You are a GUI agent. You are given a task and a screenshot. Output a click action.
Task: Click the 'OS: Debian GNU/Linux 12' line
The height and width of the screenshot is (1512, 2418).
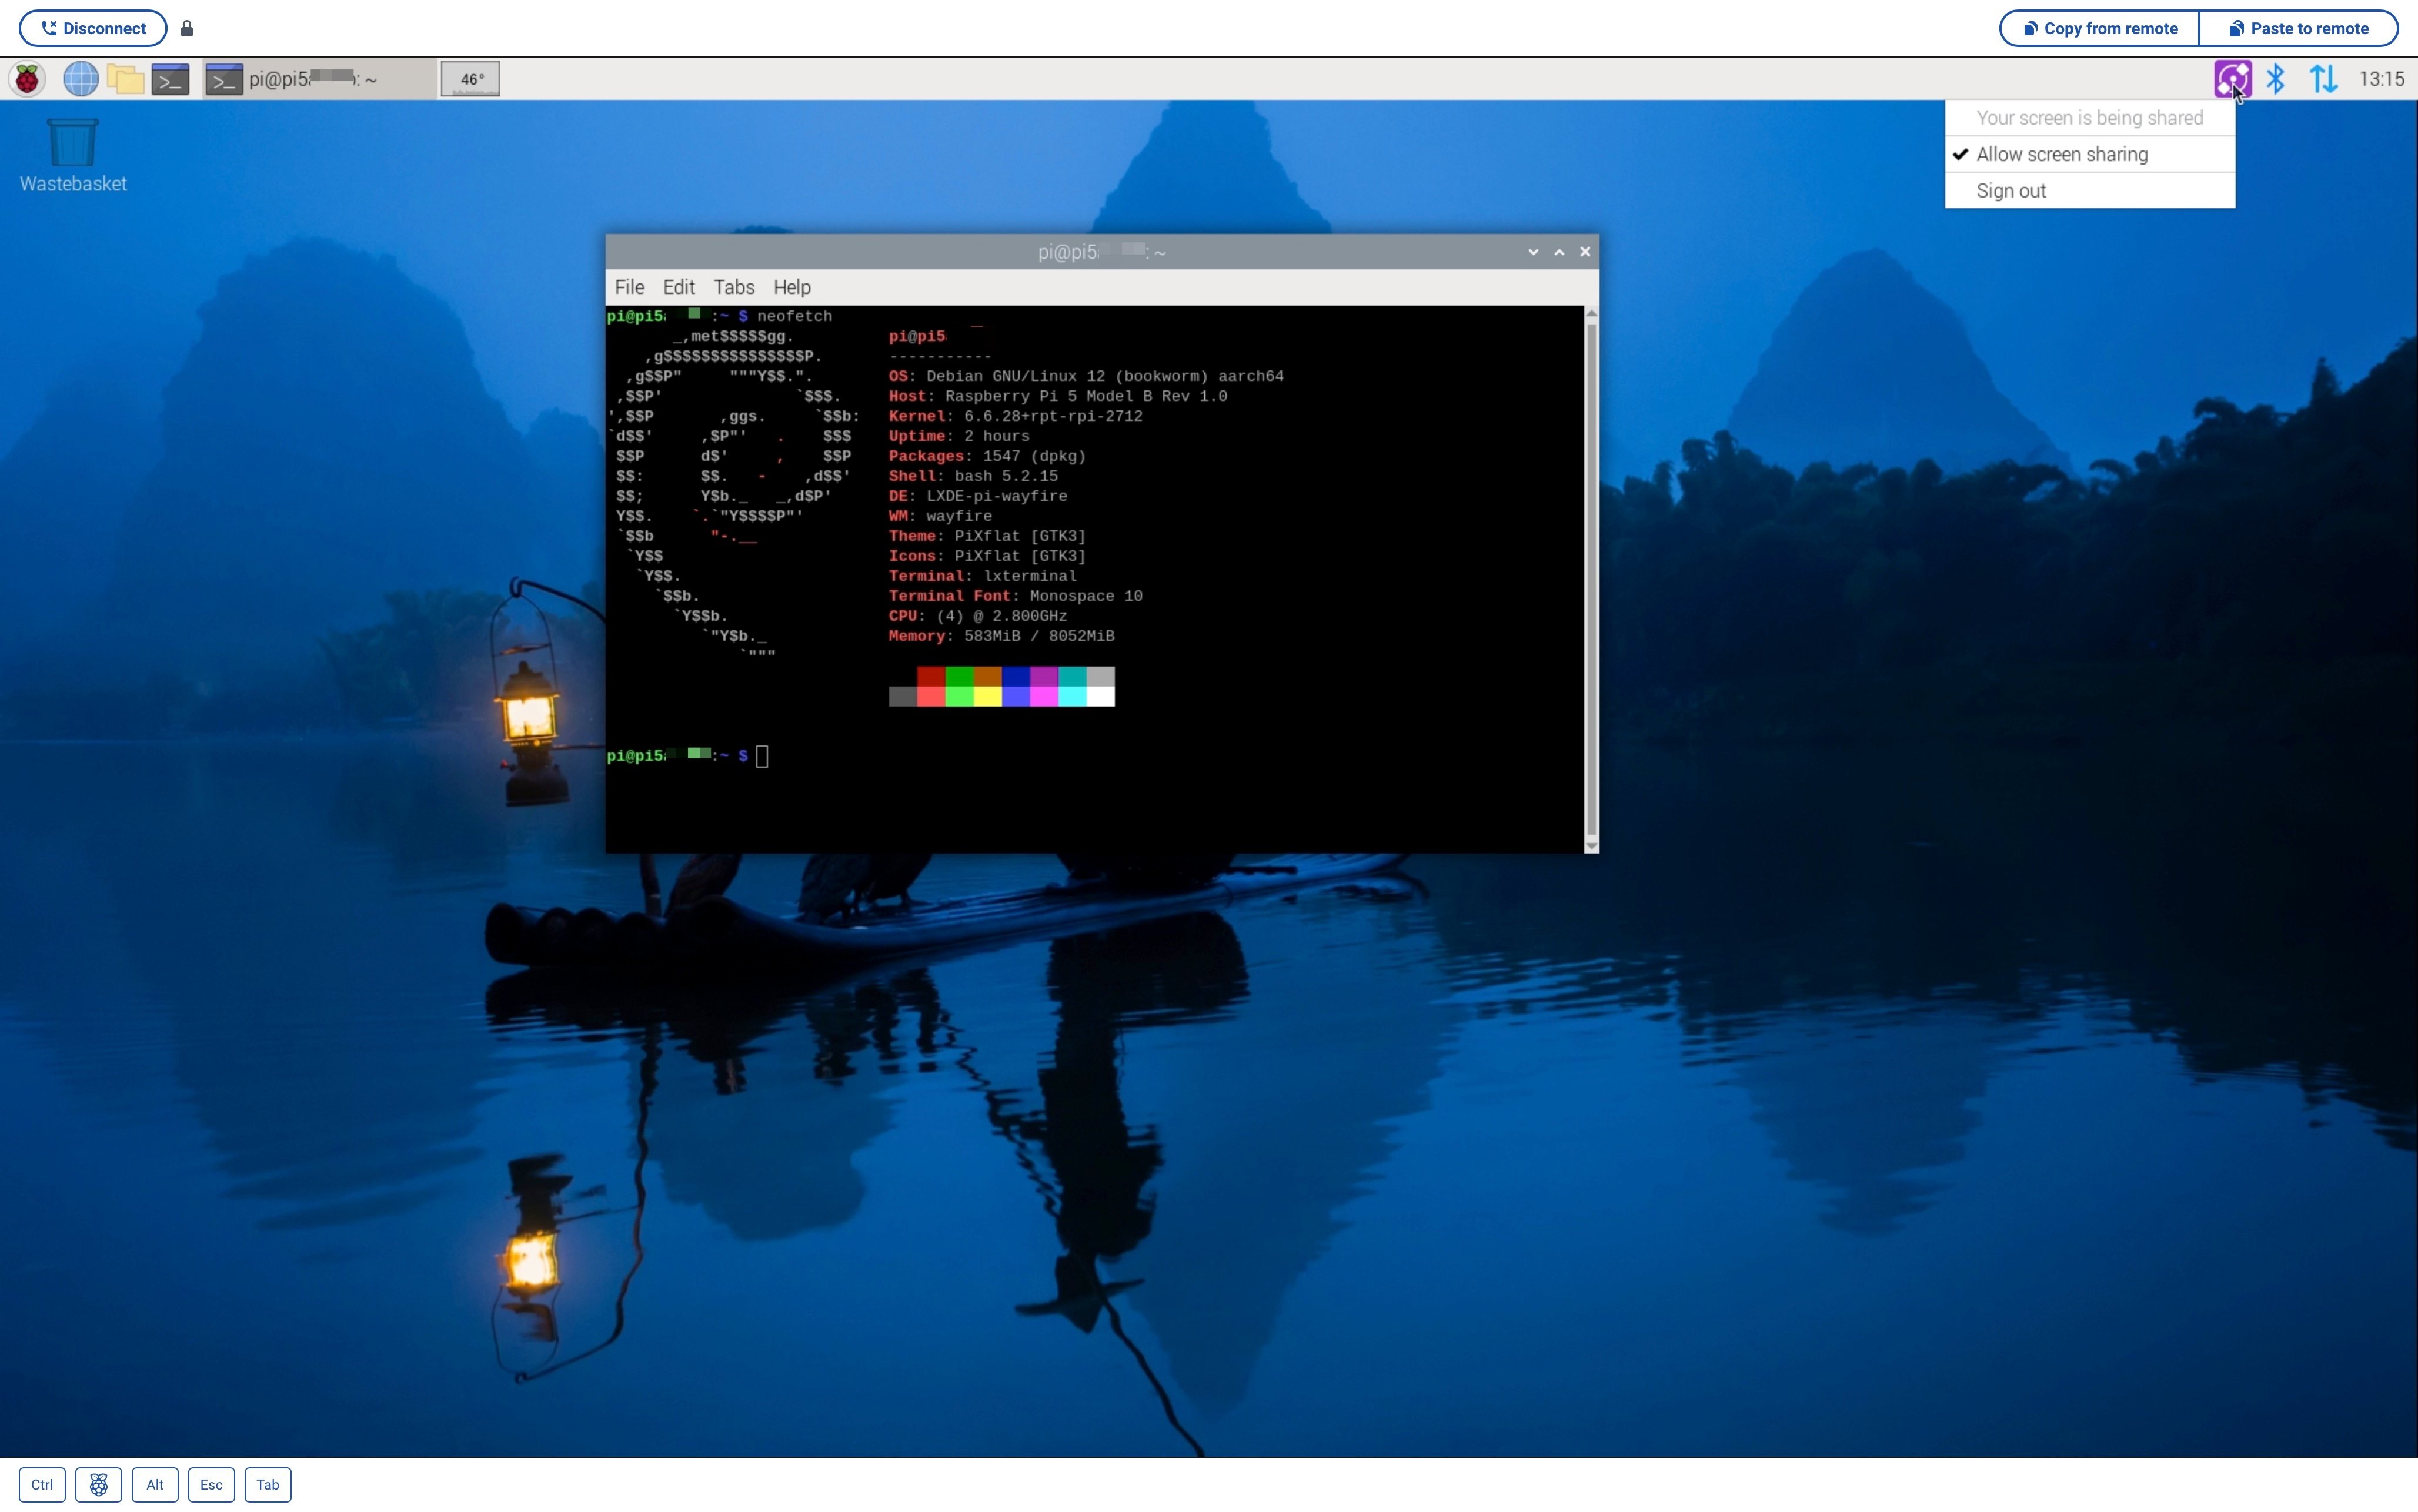pos(1086,376)
